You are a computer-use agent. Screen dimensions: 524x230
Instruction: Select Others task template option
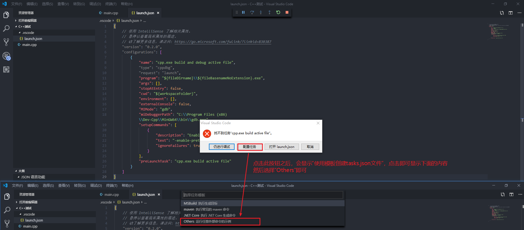pyautogui.click(x=262, y=222)
